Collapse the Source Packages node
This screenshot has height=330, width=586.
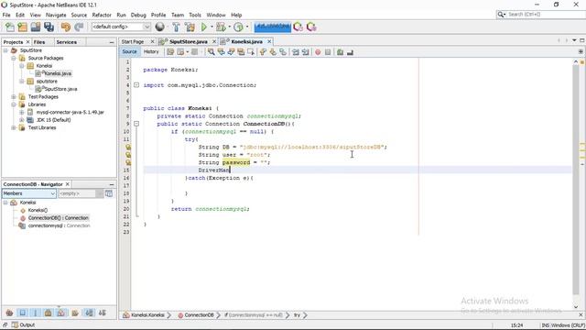(x=14, y=58)
